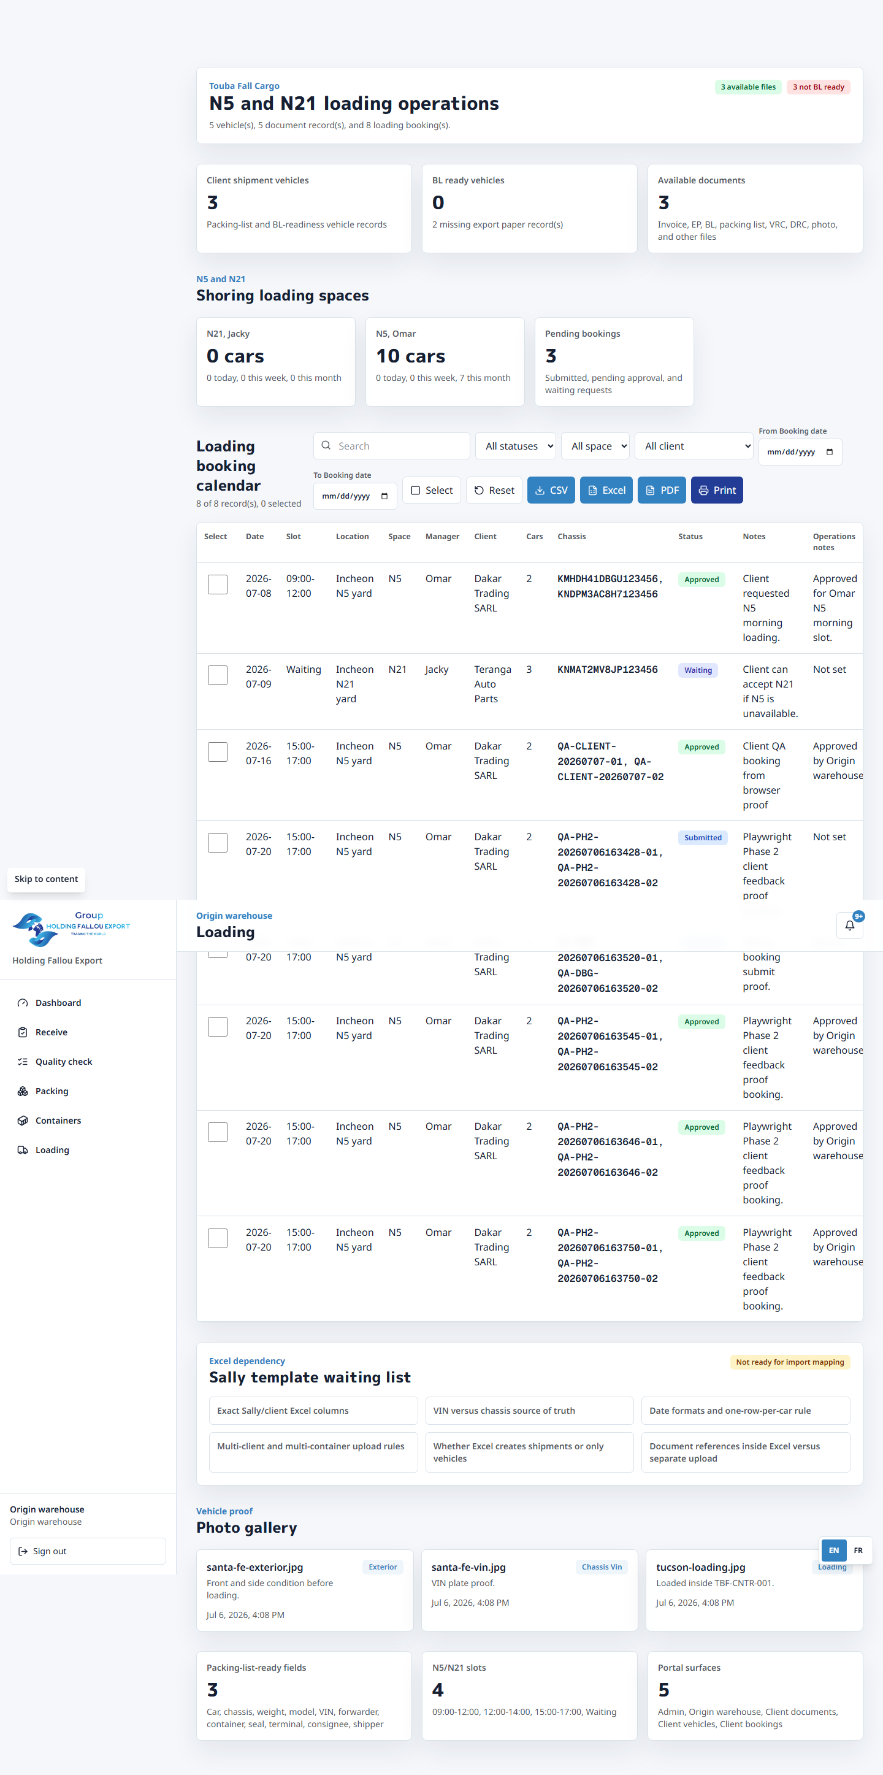
Task: Click the 'Exact Sally/client Excel columns' item
Action: (x=313, y=1411)
